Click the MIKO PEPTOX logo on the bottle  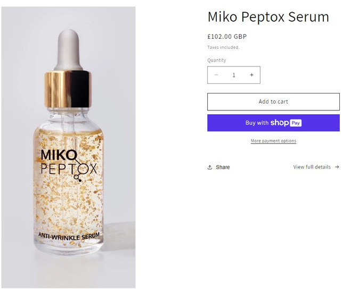[69, 161]
